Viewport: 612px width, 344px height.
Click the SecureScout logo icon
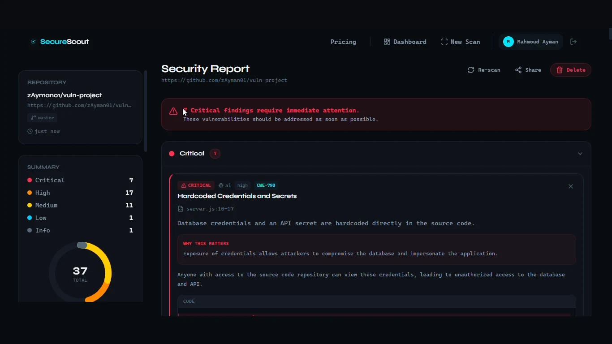point(33,42)
